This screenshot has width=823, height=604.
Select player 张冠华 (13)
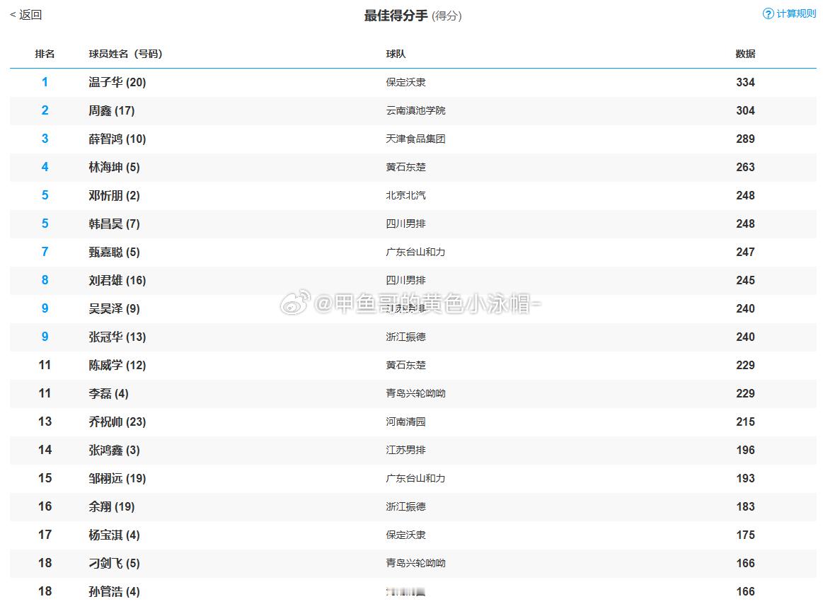[117, 337]
